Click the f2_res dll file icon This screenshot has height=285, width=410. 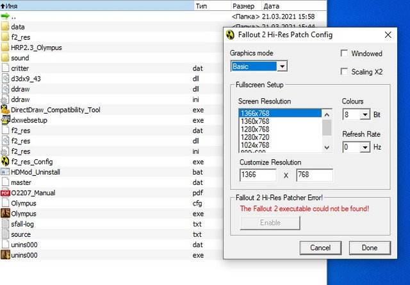click(x=5, y=141)
